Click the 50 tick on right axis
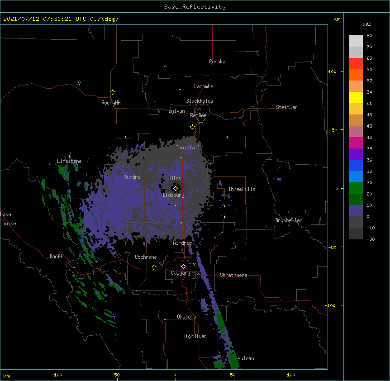The height and width of the screenshot is (381, 390). (334, 130)
